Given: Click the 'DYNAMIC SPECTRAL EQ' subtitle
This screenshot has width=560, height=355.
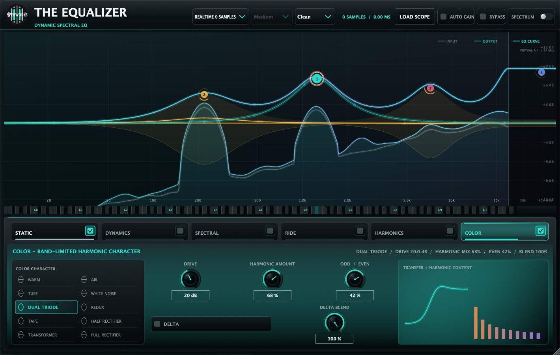Looking at the screenshot, I should [61, 25].
